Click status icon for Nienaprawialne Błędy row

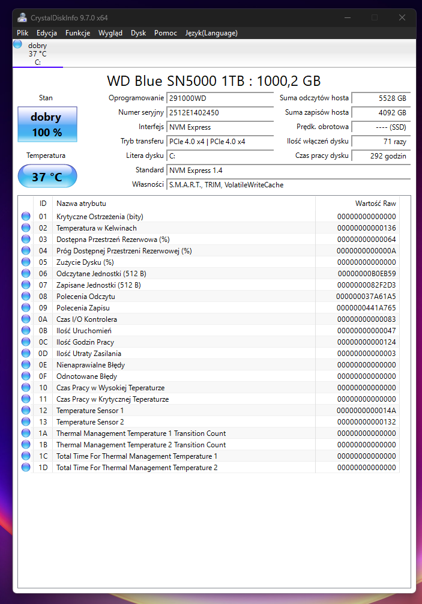tap(26, 365)
